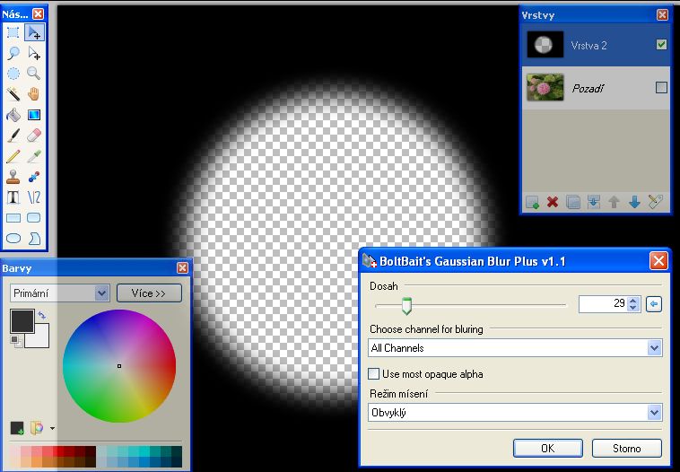680x472 pixels.
Task: Select the Text tool
Action: tap(13, 197)
